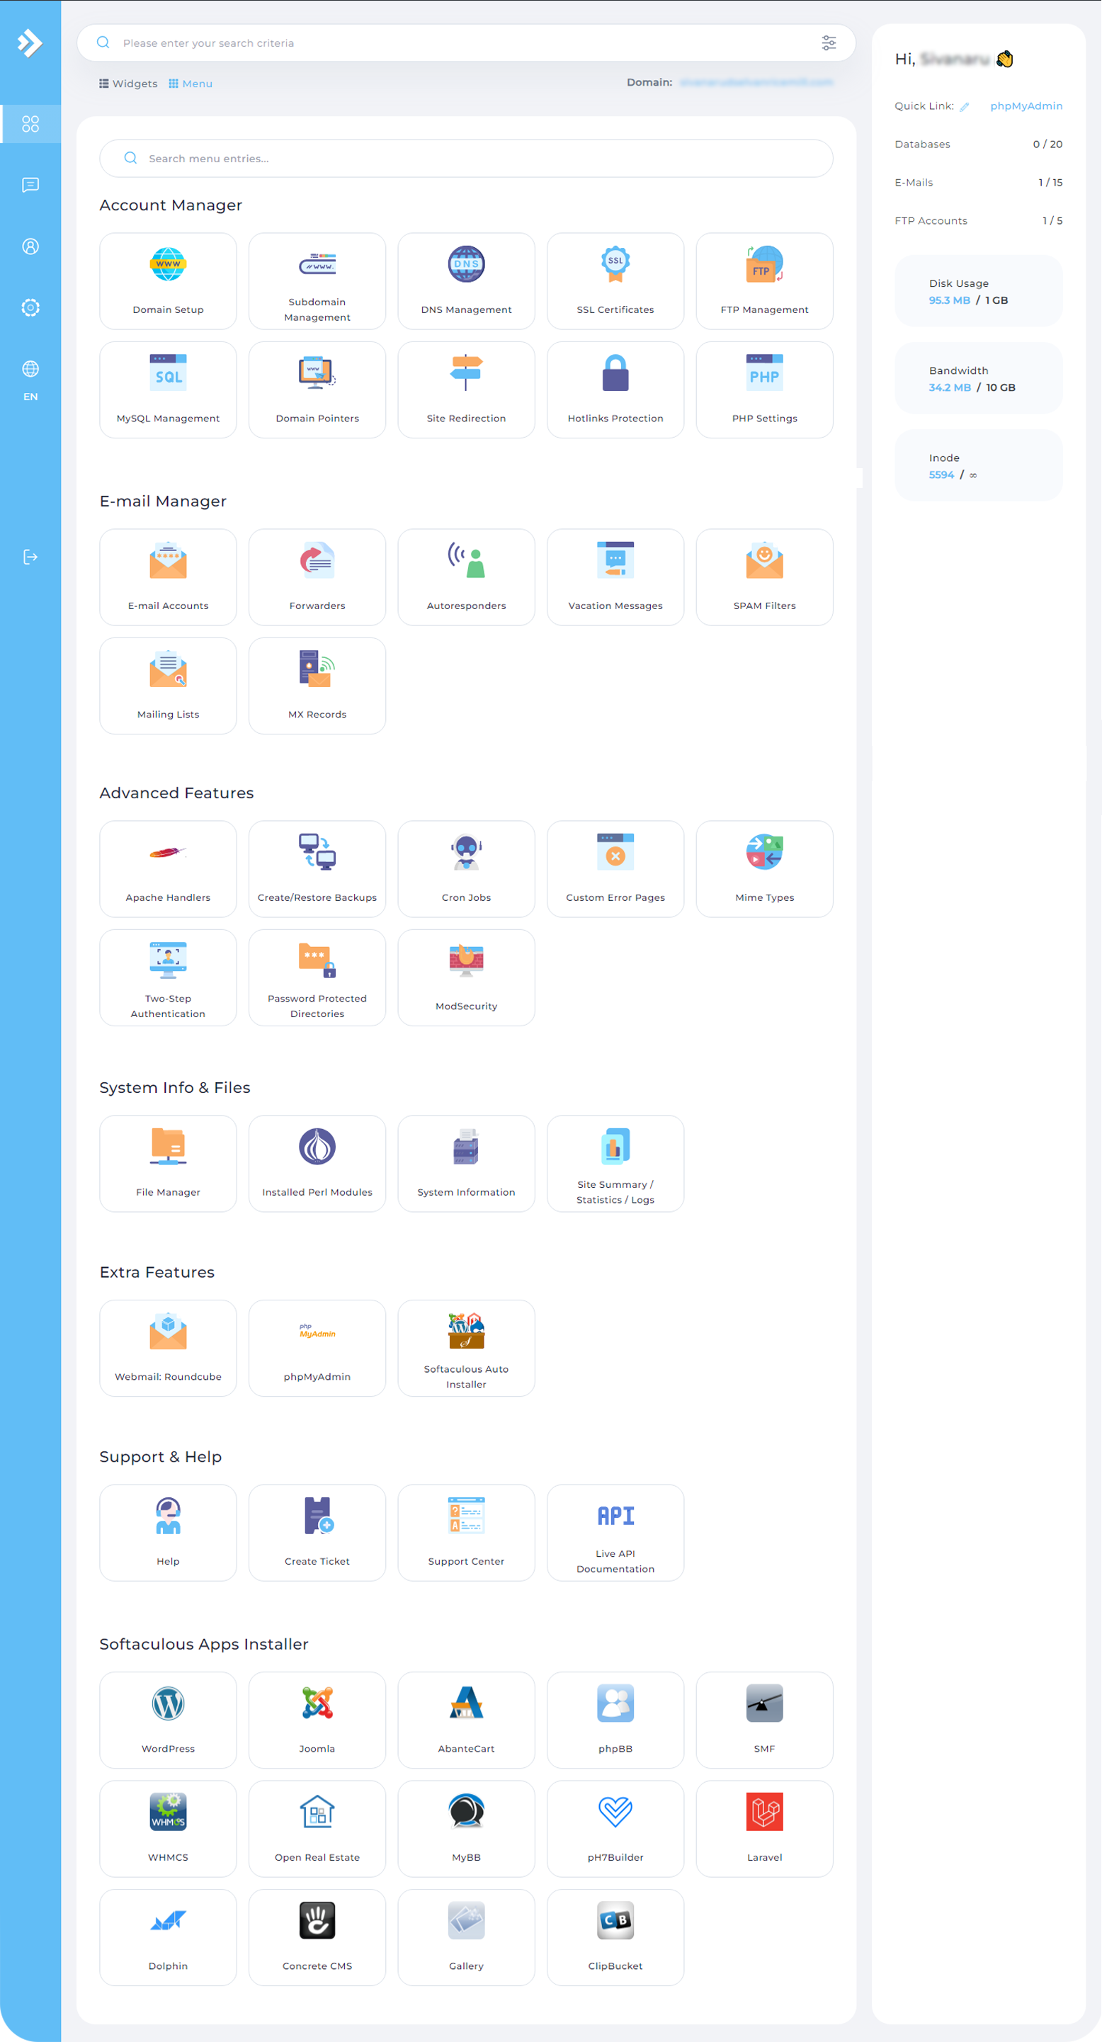The image size is (1102, 2042).
Task: Focus the search menu entries field
Action: click(476, 159)
